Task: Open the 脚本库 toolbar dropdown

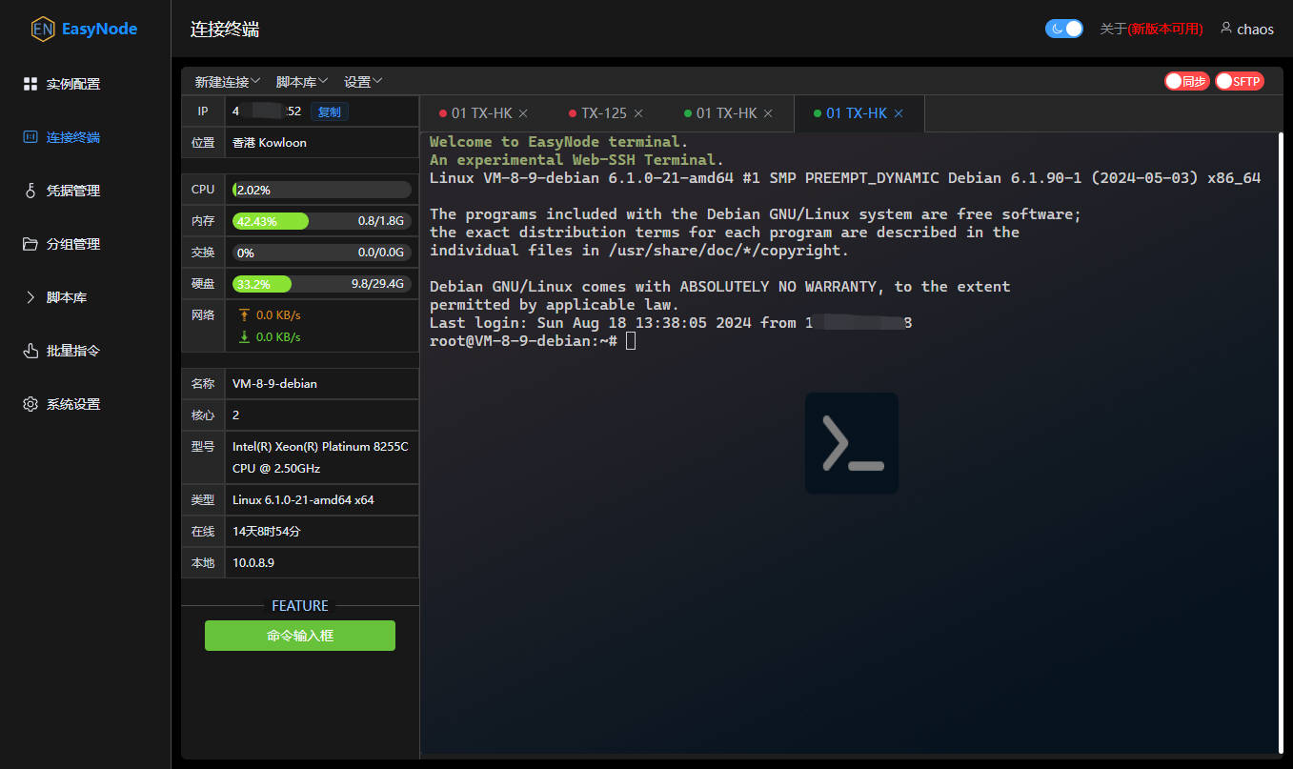Action: [x=302, y=82]
